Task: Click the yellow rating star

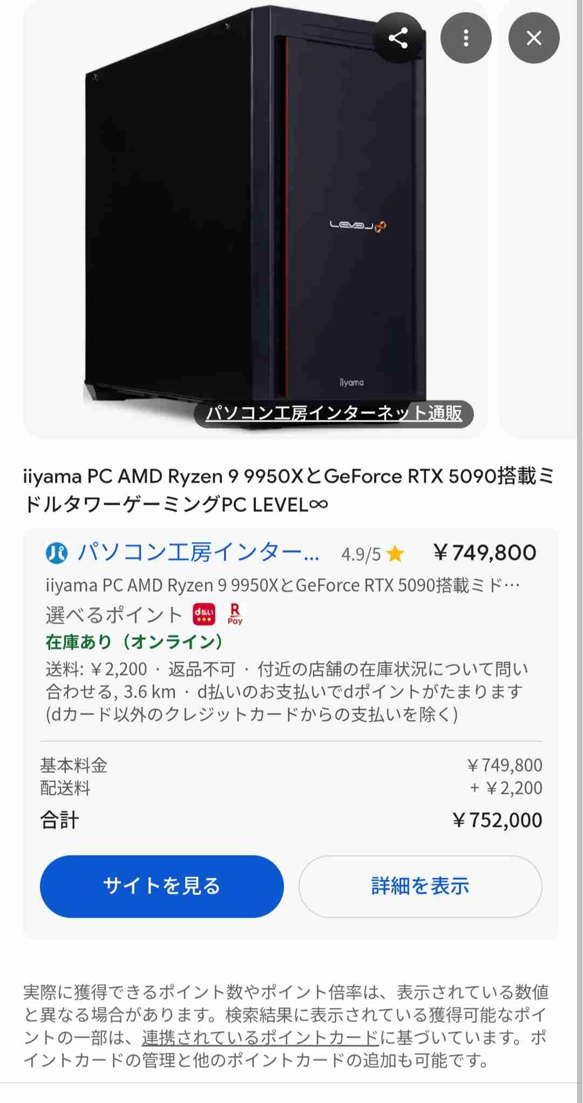Action: point(395,553)
